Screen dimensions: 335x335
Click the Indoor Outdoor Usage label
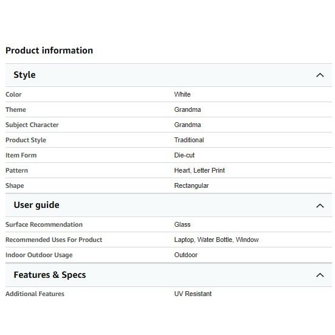(39, 255)
